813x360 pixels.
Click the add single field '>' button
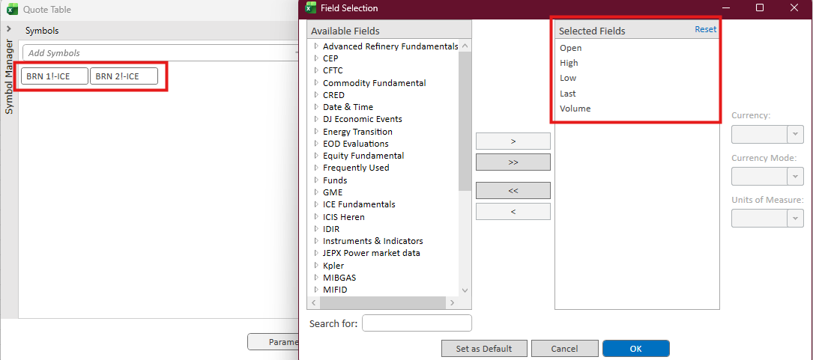[513, 141]
